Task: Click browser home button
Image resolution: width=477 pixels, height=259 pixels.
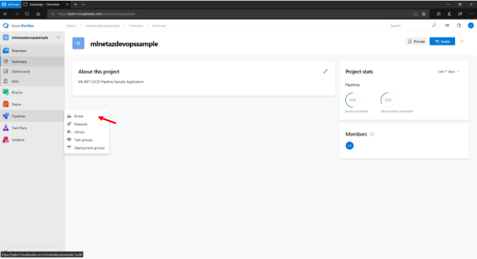Action: [x=38, y=14]
